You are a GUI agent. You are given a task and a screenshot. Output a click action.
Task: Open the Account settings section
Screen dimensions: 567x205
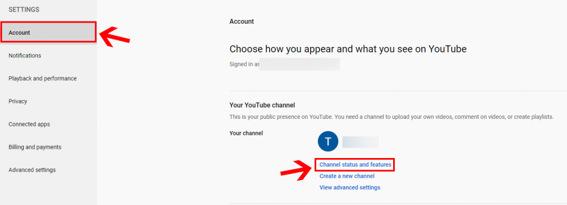[x=49, y=33]
